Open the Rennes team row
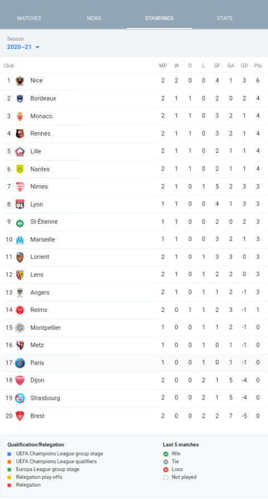268x499 pixels. (x=134, y=133)
